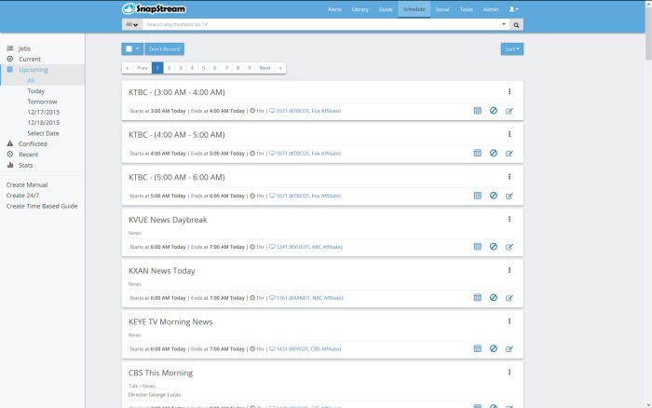Open Current in the sidebar
Viewport: 652px width, 408px height.
tap(30, 59)
